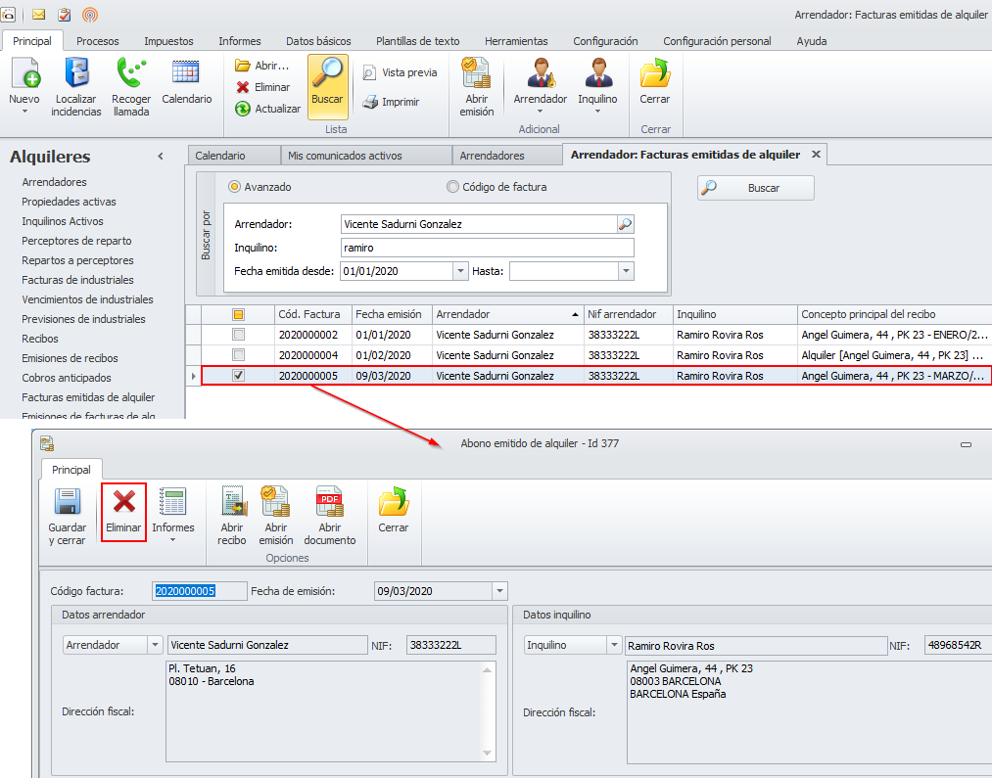This screenshot has height=778, width=992.
Task: Click the Arrendador field lookup magnifier
Action: 625,224
